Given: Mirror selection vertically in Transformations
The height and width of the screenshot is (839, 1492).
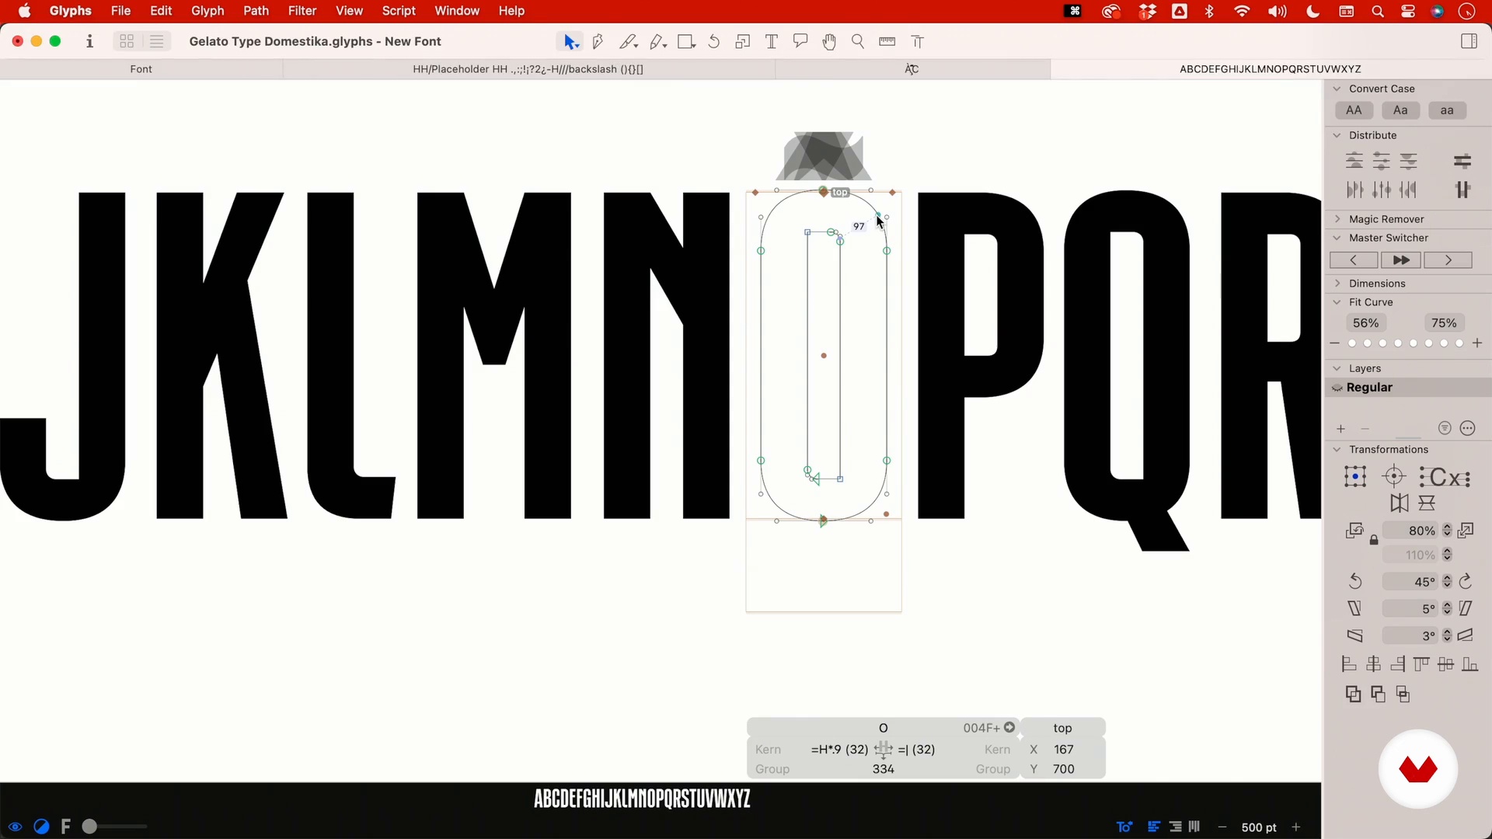Looking at the screenshot, I should [1427, 503].
